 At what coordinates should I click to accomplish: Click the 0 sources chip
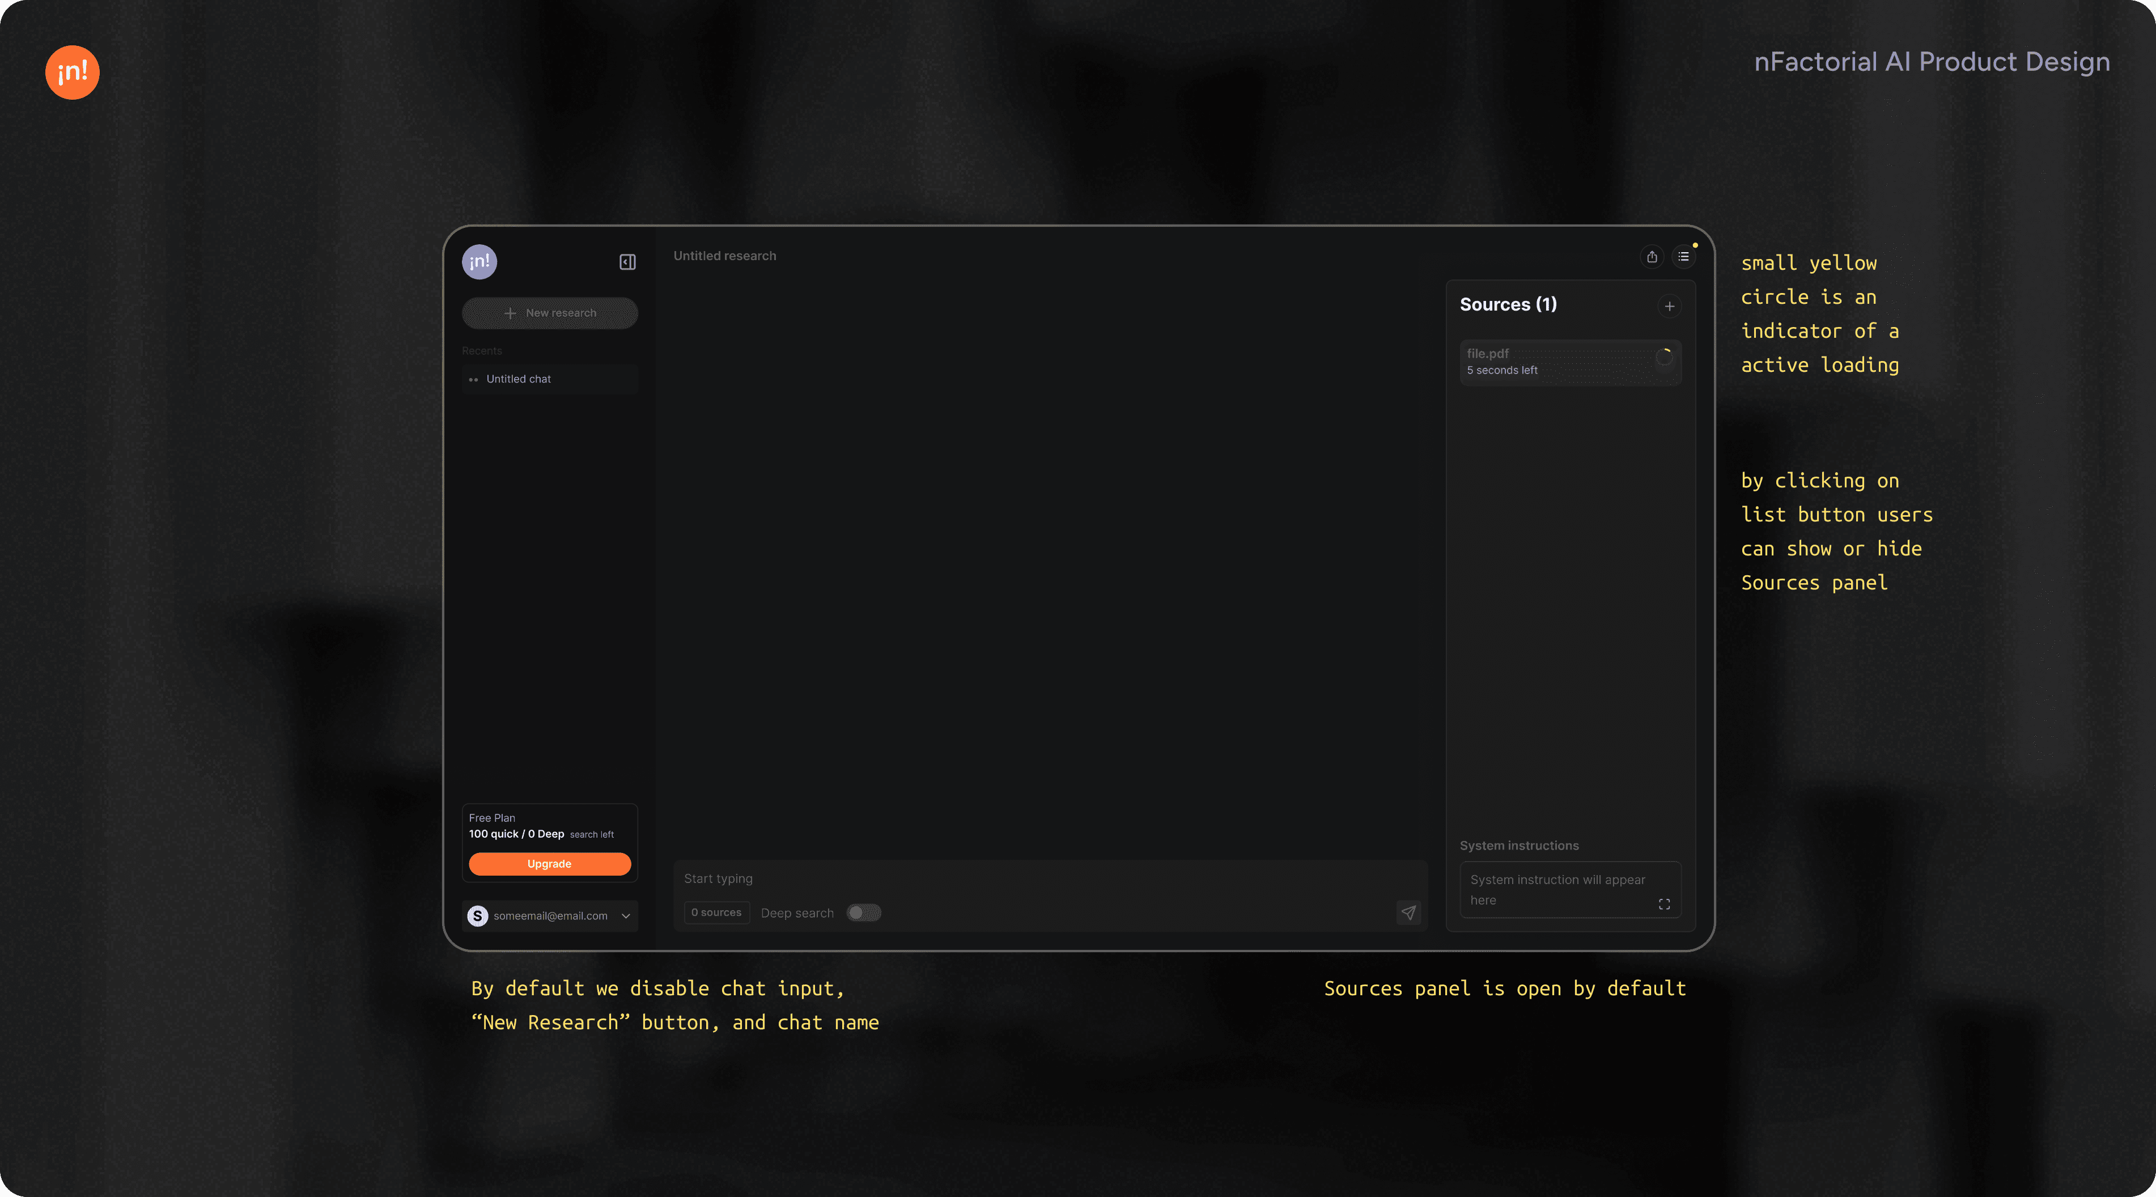716,912
